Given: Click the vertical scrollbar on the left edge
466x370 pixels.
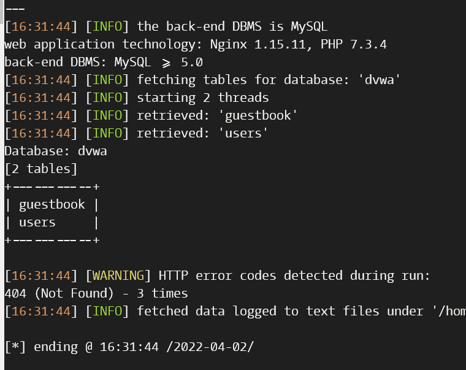Looking at the screenshot, I should [2, 185].
